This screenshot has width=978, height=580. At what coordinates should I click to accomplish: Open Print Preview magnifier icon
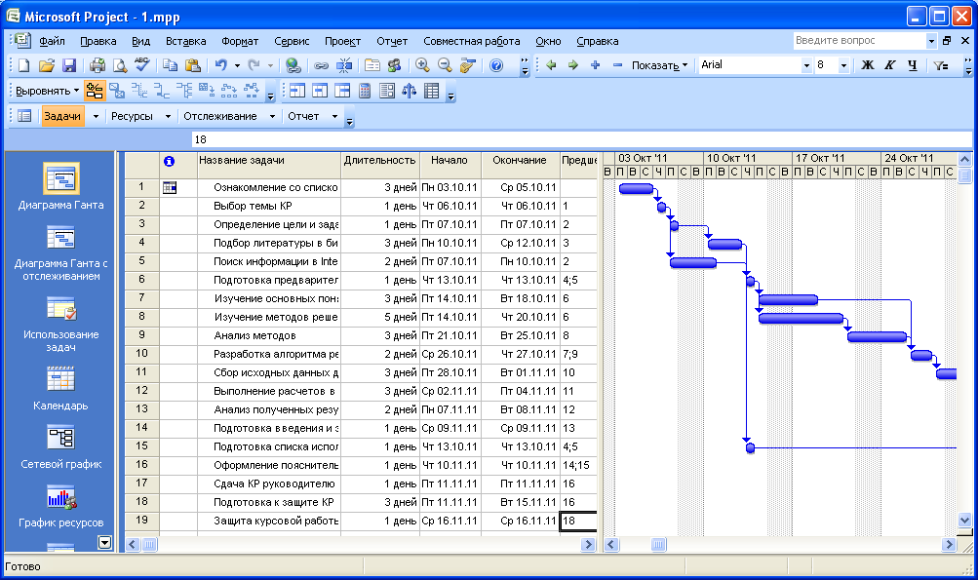pos(119,65)
